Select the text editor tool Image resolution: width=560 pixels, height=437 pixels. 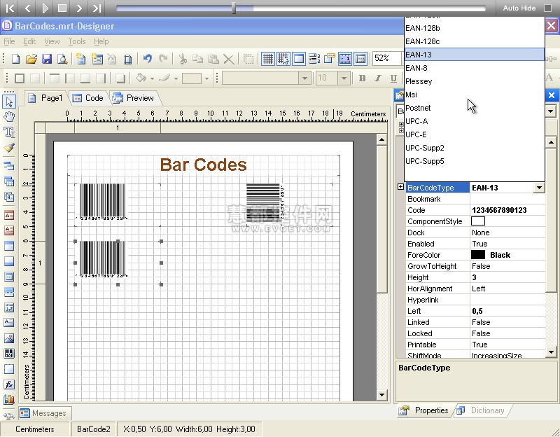[x=9, y=132]
